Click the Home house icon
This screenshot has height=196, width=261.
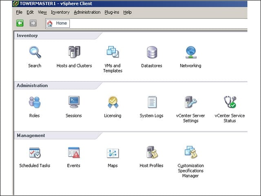(50, 24)
